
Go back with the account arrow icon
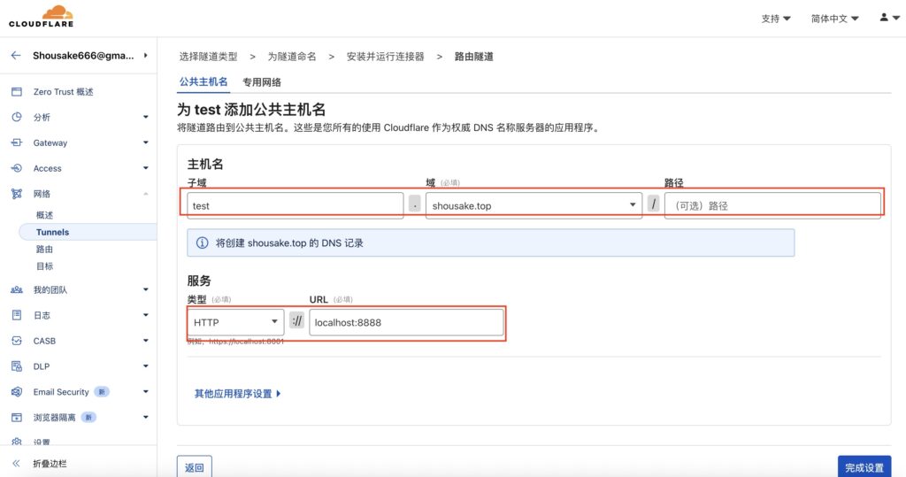tap(16, 56)
